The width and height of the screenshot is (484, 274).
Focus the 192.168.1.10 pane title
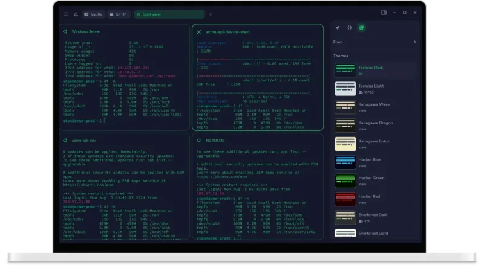(x=215, y=141)
